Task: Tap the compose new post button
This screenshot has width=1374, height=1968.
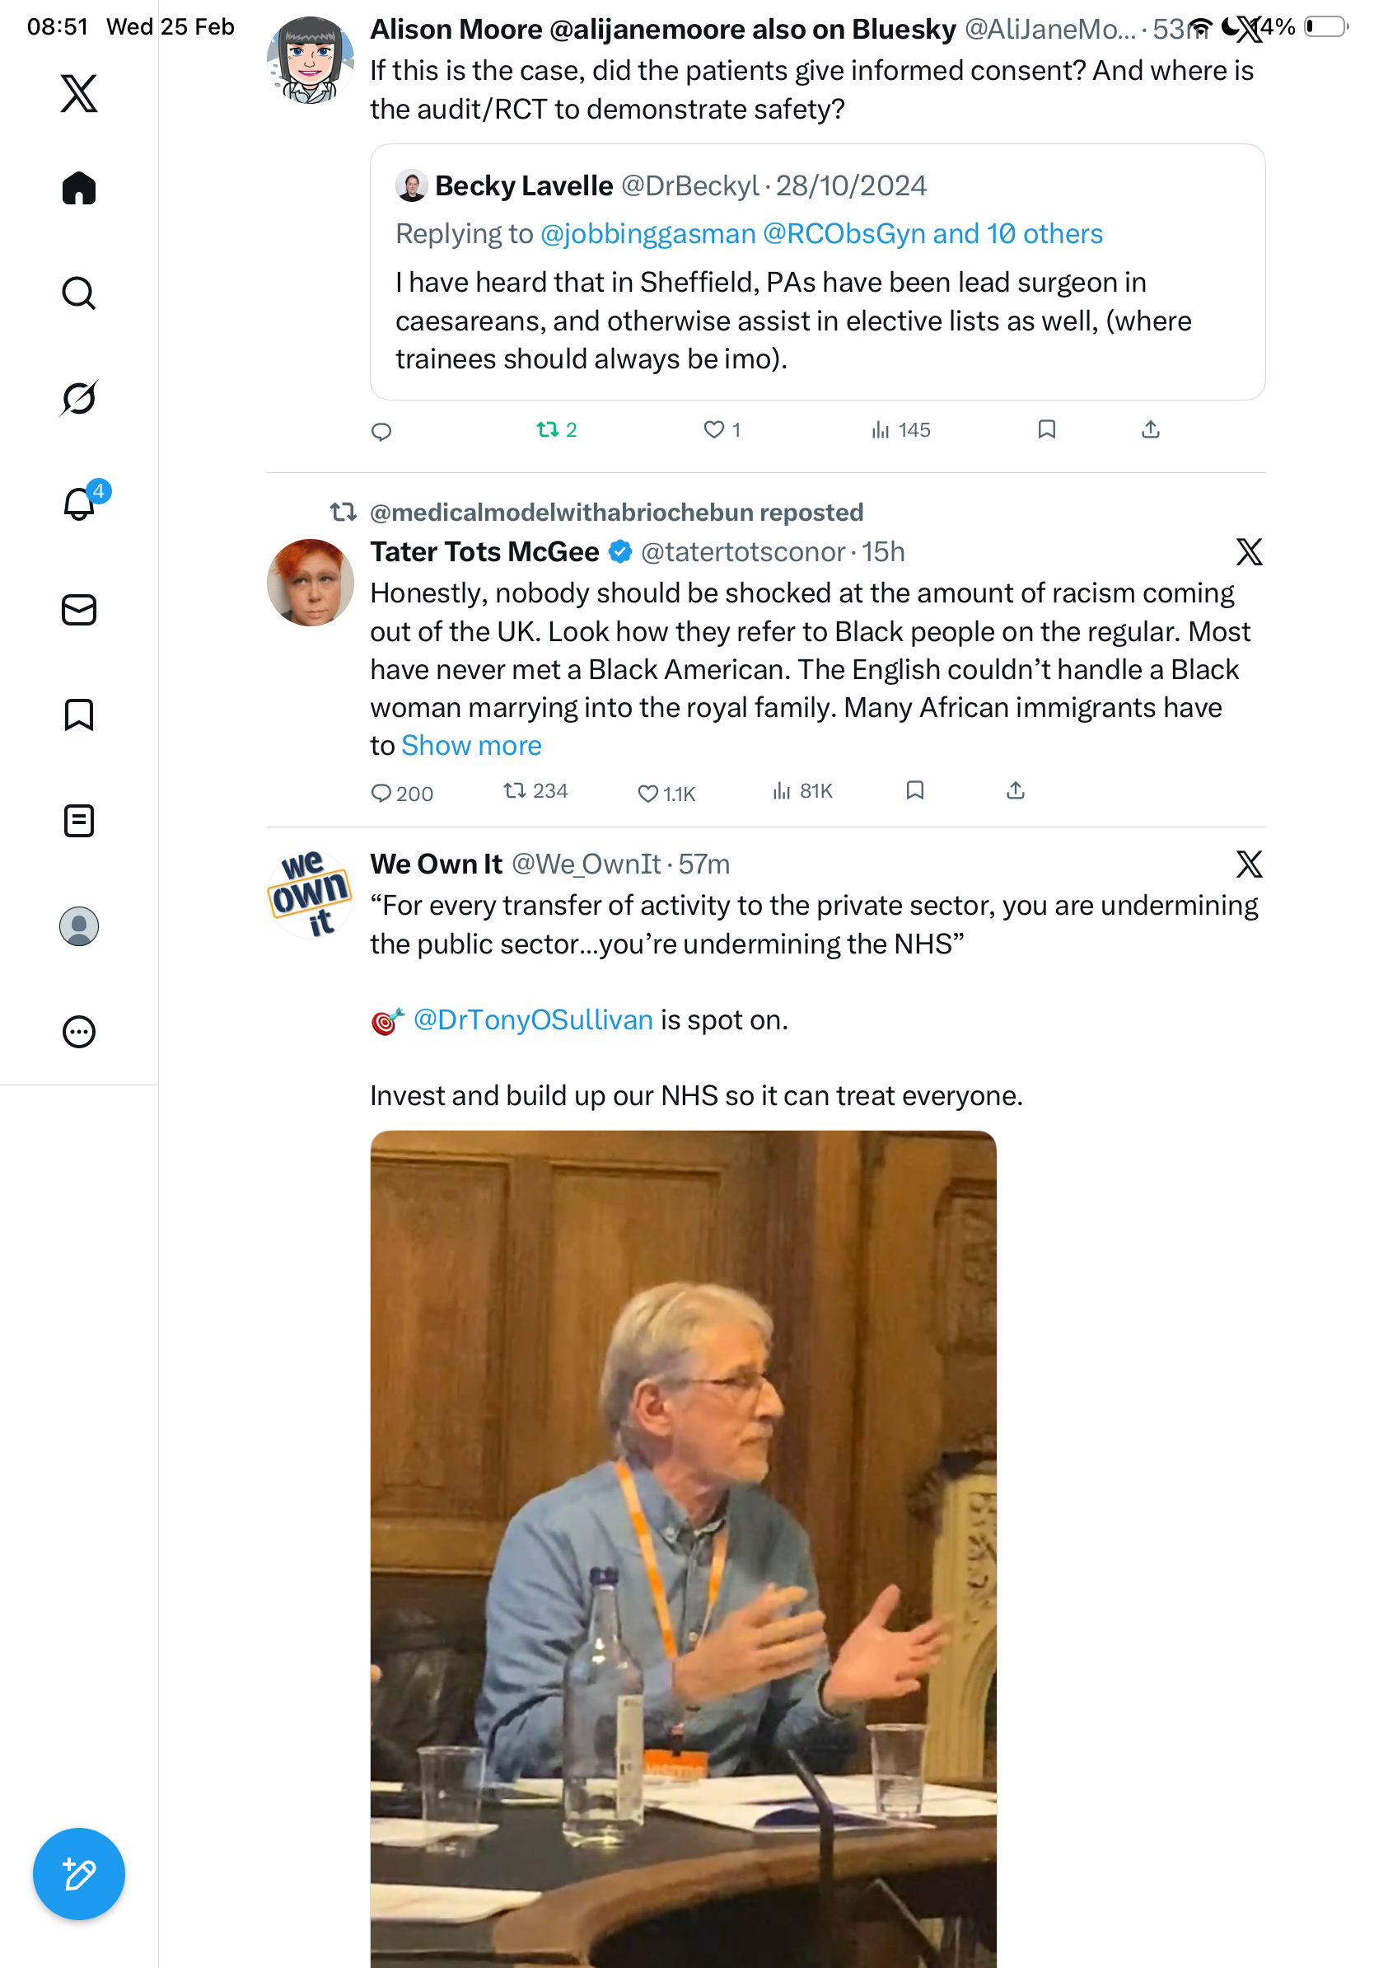Action: click(x=79, y=1874)
